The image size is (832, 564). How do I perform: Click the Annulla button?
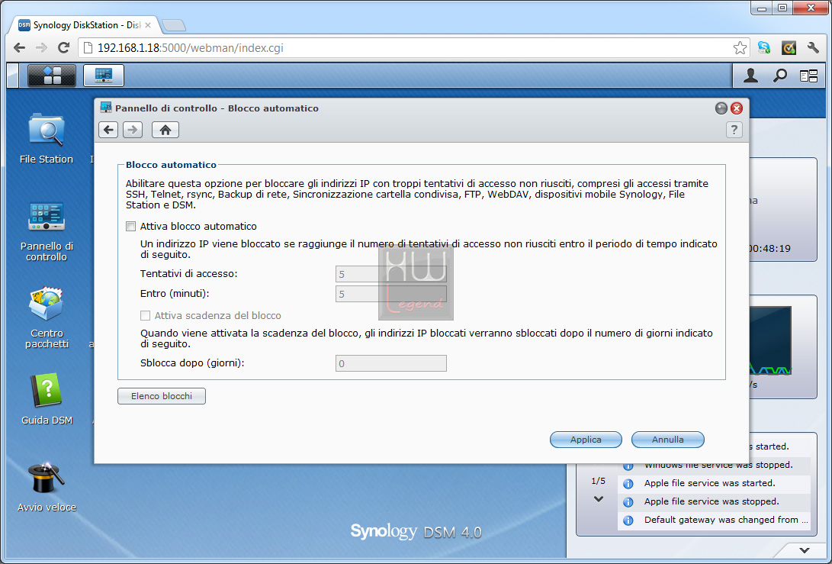pos(667,440)
